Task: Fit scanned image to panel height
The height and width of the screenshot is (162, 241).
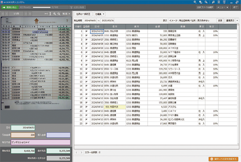Action: pos(50,14)
